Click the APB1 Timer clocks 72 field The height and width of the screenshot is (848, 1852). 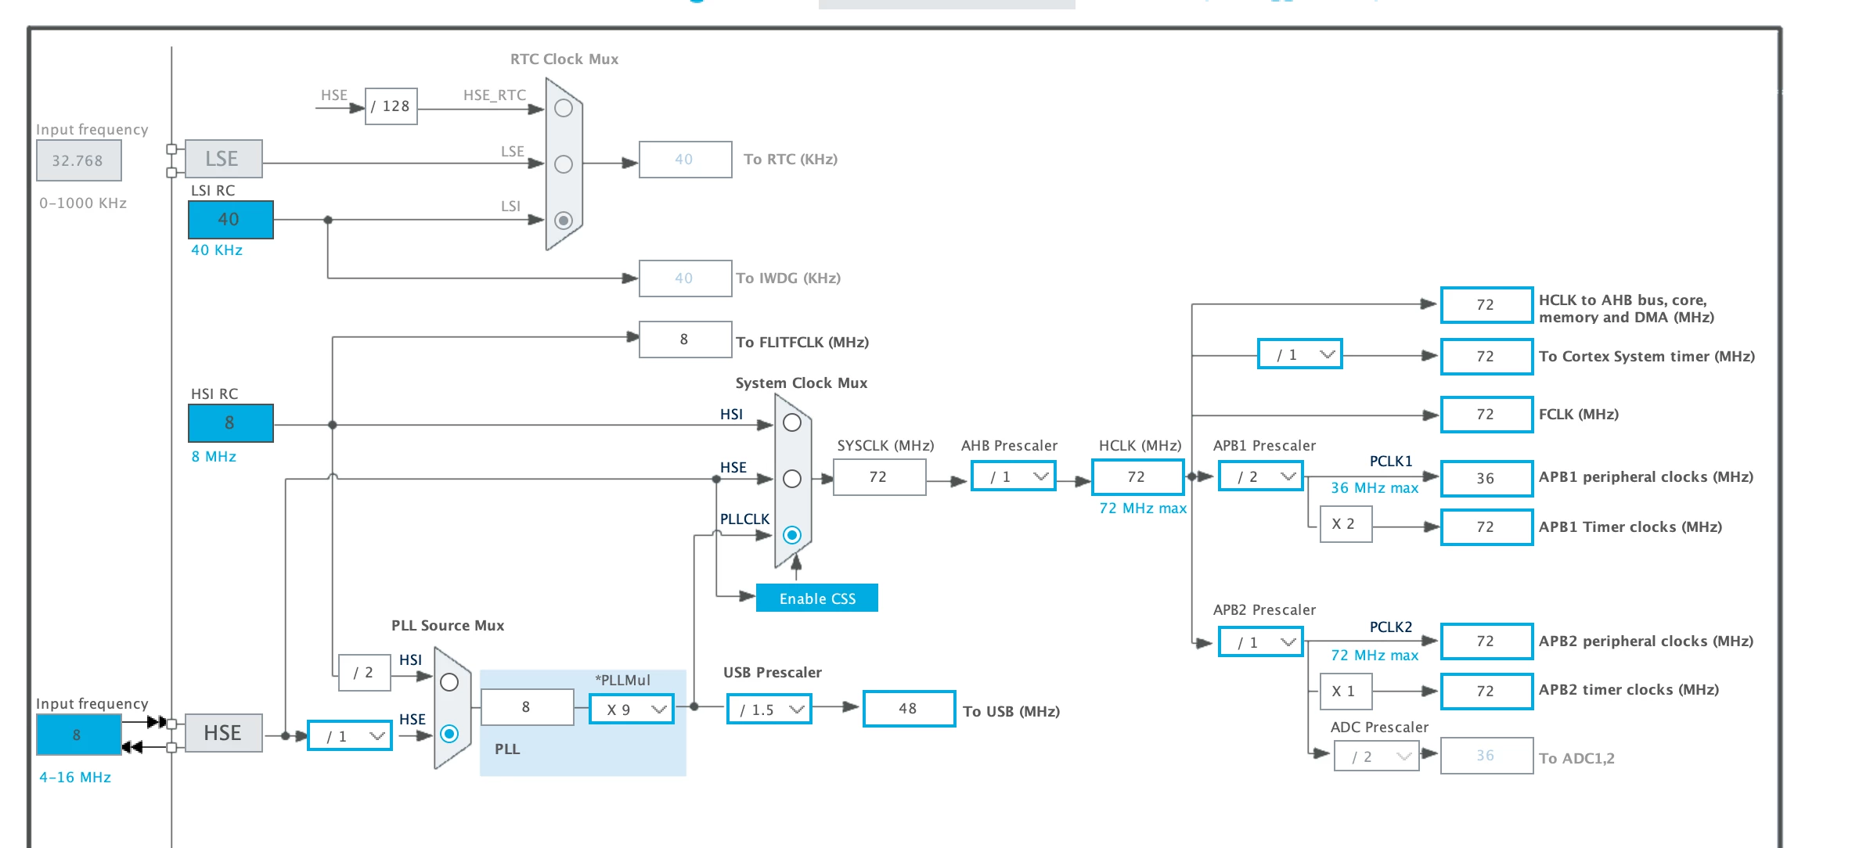coord(1486,526)
